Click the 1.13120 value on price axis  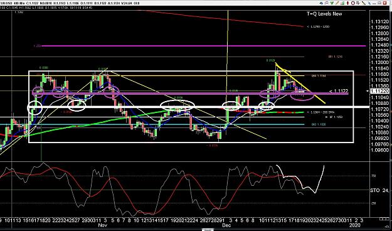[380, 21]
